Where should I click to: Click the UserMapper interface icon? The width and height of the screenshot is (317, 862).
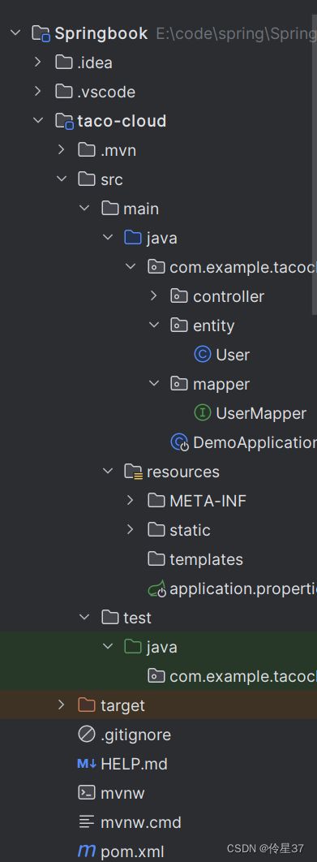pyautogui.click(x=203, y=413)
